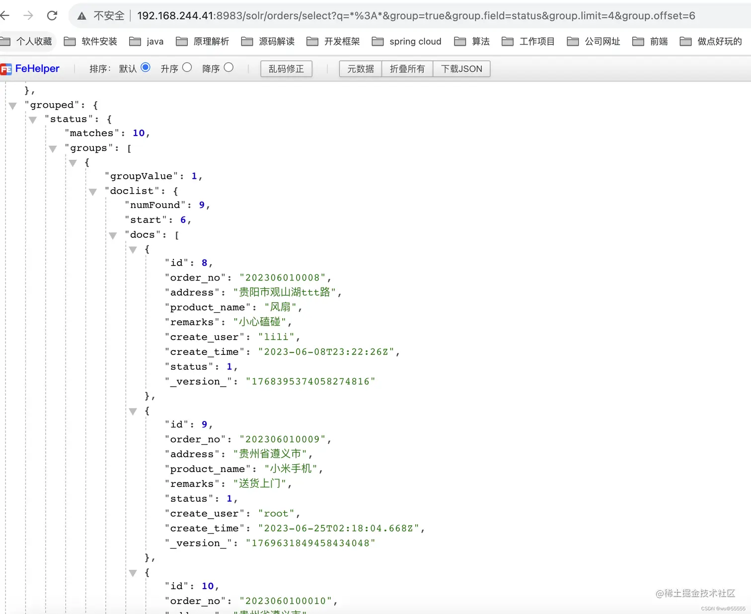The height and width of the screenshot is (614, 751).
Task: Open the 开发框架 bookmark folder
Action: click(333, 41)
